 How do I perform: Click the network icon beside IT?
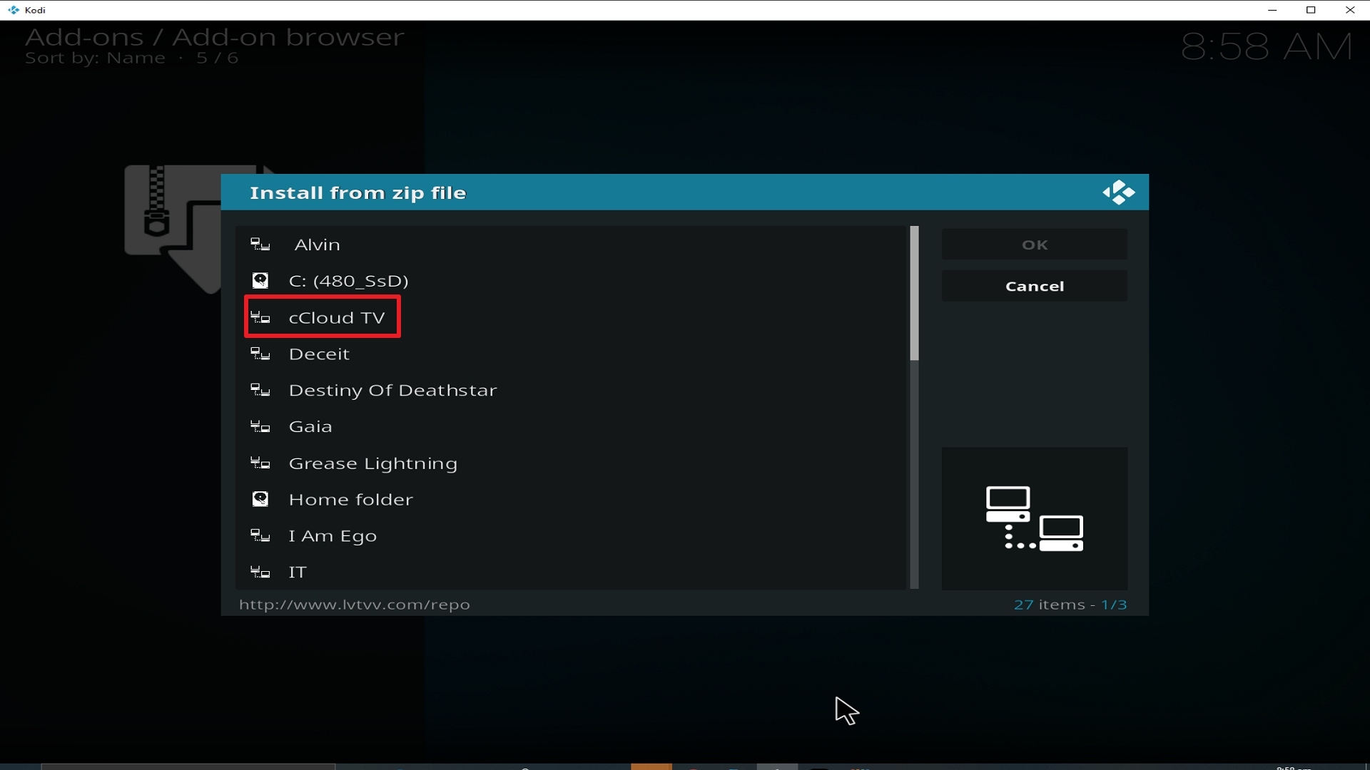[260, 572]
